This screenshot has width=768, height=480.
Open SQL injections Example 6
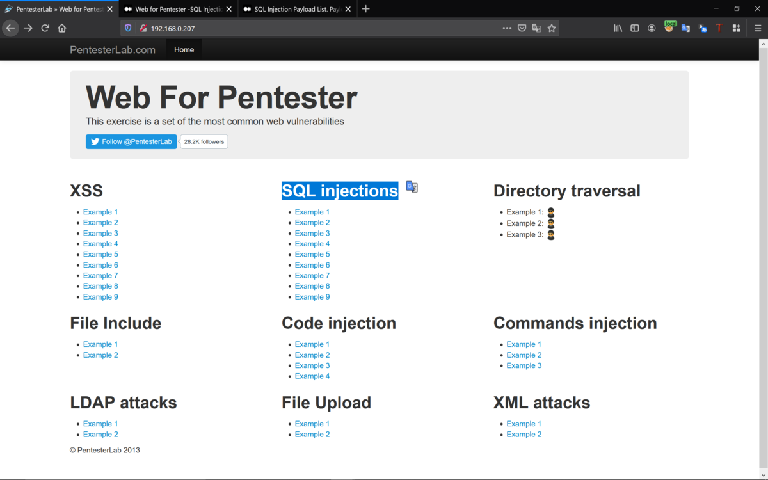click(312, 265)
